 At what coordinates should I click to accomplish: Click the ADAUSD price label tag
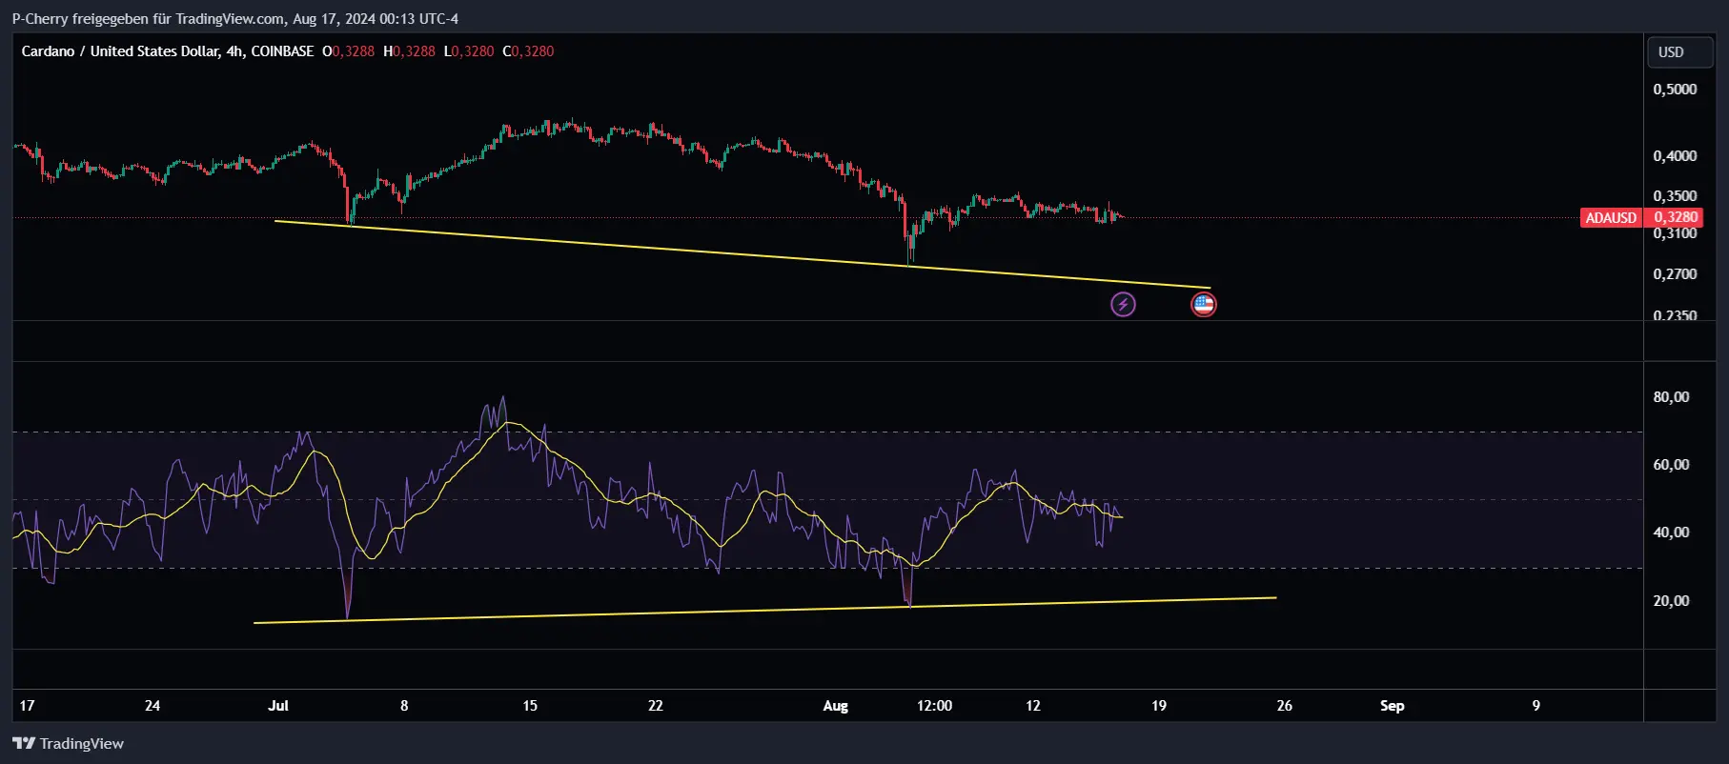coord(1611,218)
